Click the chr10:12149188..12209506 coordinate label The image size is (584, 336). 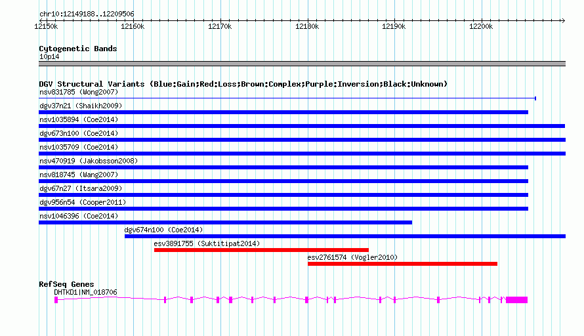click(x=87, y=14)
